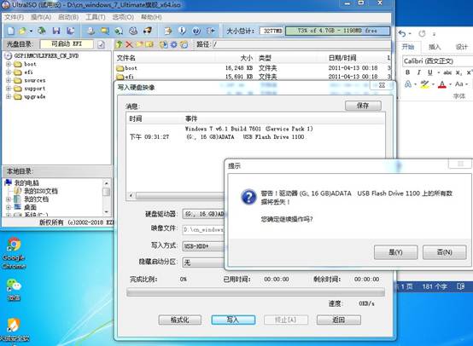Switch to the 设计 tab in Word
The image size is (473, 346).
(462, 47)
